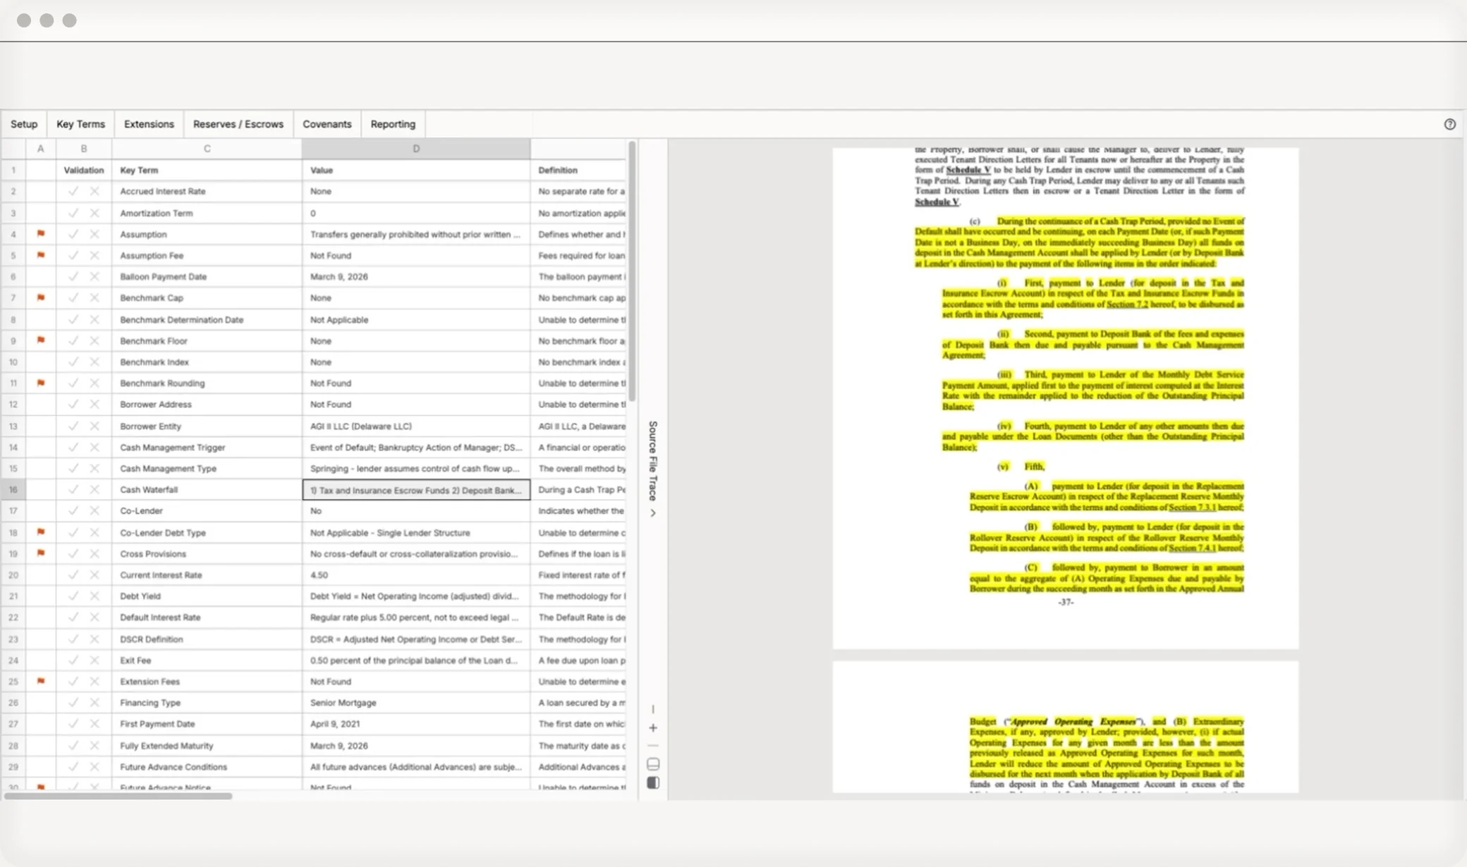
Task: Select the split horizontal layout icon
Action: [653, 764]
